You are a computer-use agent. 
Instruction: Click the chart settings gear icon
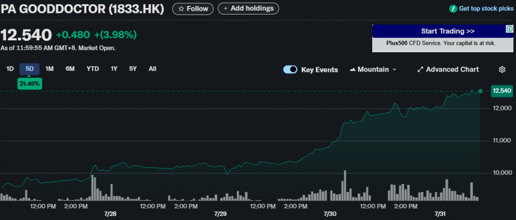[502, 69]
